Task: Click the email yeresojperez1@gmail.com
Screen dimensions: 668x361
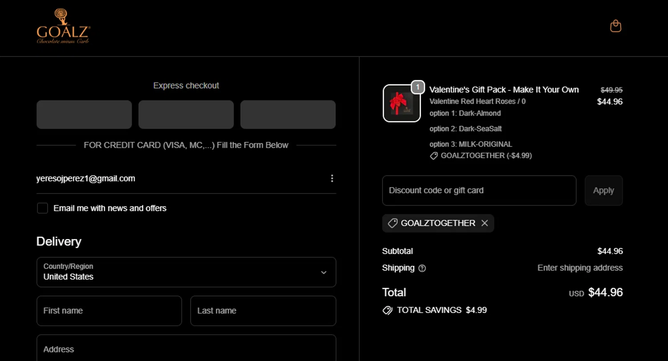Action: pyautogui.click(x=86, y=178)
